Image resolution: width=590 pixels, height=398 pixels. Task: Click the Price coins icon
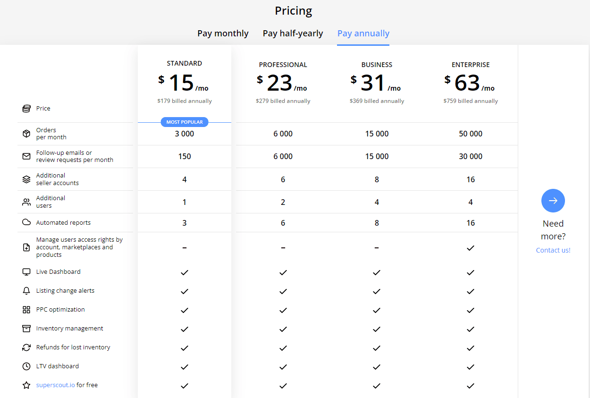[26, 109]
